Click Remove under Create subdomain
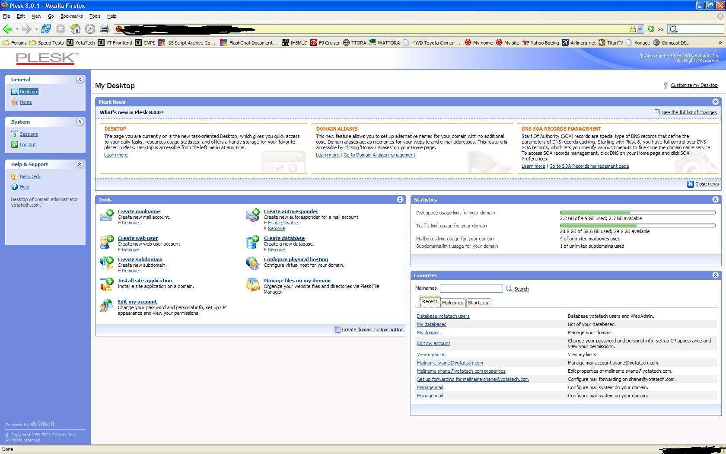 (130, 271)
